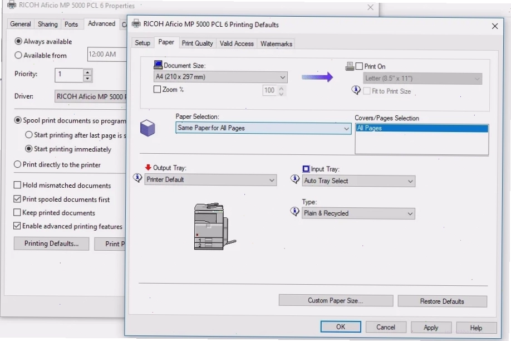Image resolution: width=511 pixels, height=341 pixels.
Task: Click the printer icon in Printing Defaults title bar
Action: pos(136,24)
